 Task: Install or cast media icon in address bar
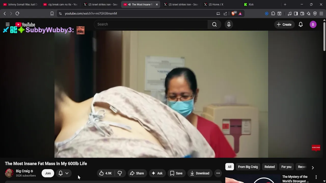[x=218, y=13]
